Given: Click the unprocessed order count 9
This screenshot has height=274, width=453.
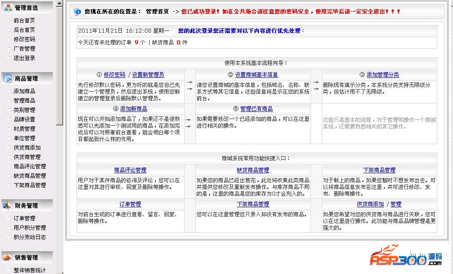Looking at the screenshot, I should pyautogui.click(x=136, y=43).
